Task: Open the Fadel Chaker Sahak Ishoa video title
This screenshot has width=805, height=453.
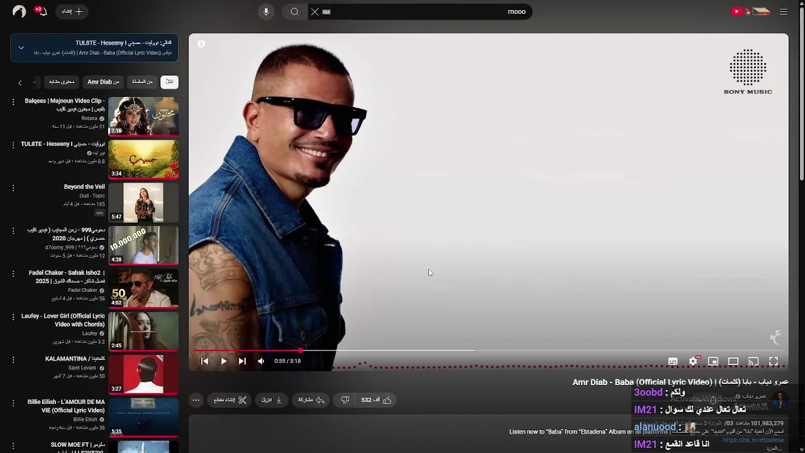Action: click(67, 277)
